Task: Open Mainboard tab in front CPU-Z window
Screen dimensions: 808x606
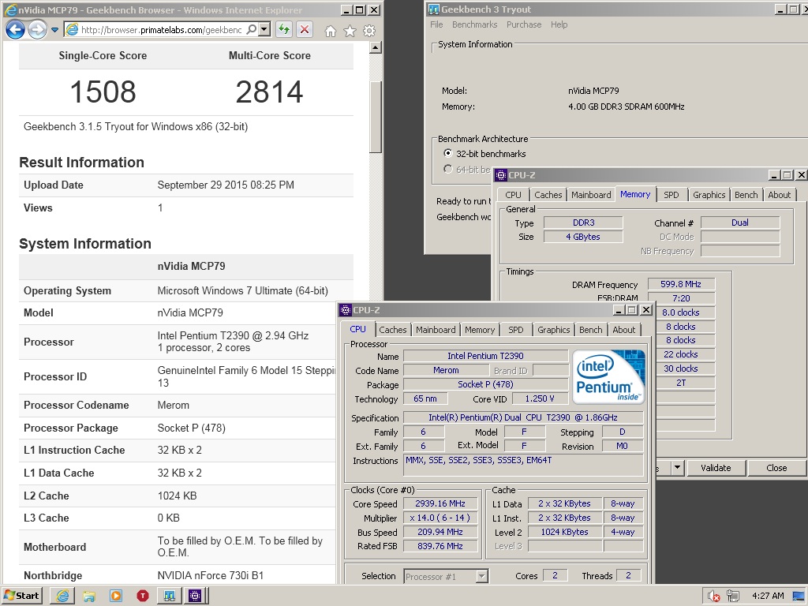Action: click(x=436, y=331)
